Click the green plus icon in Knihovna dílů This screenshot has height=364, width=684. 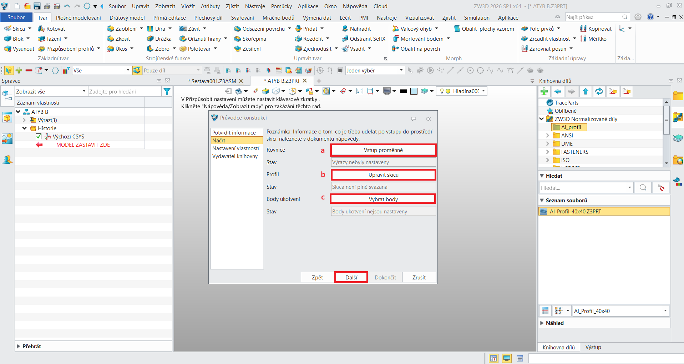click(544, 91)
